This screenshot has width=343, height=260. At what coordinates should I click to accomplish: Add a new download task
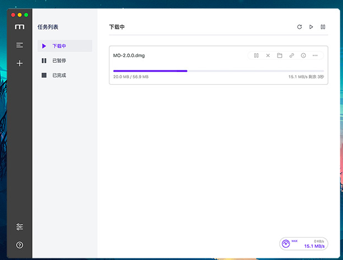point(19,63)
